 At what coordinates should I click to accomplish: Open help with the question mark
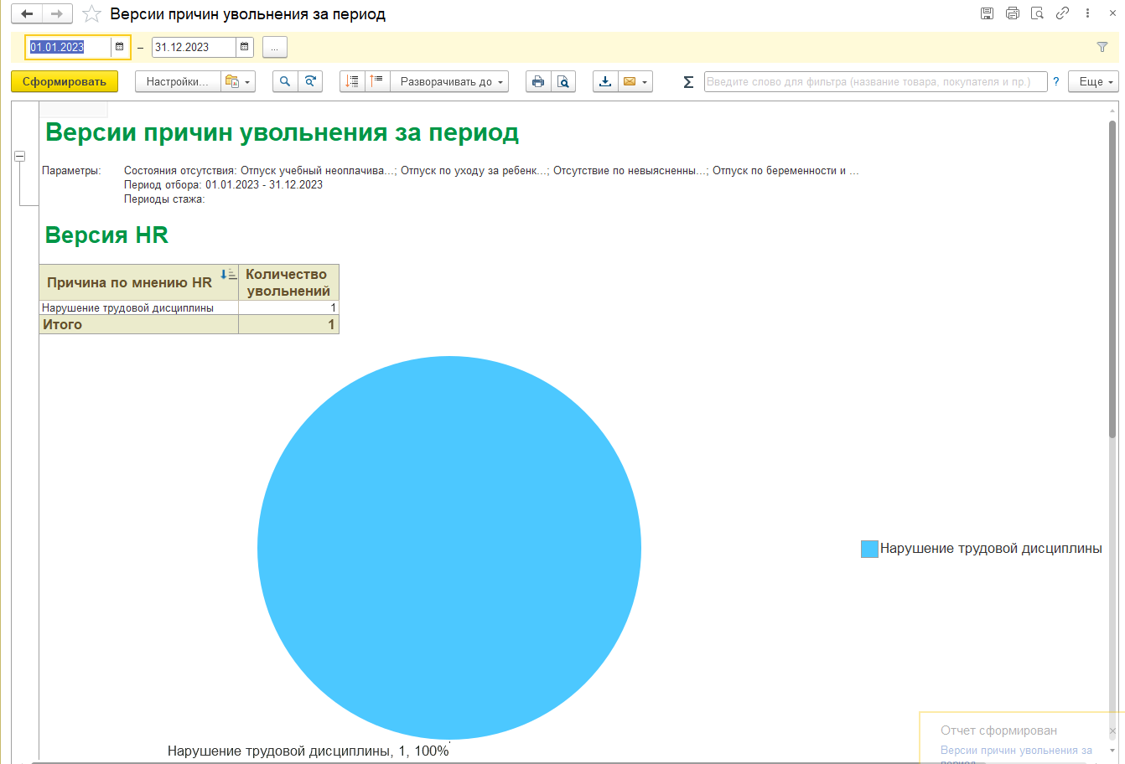(x=1056, y=81)
